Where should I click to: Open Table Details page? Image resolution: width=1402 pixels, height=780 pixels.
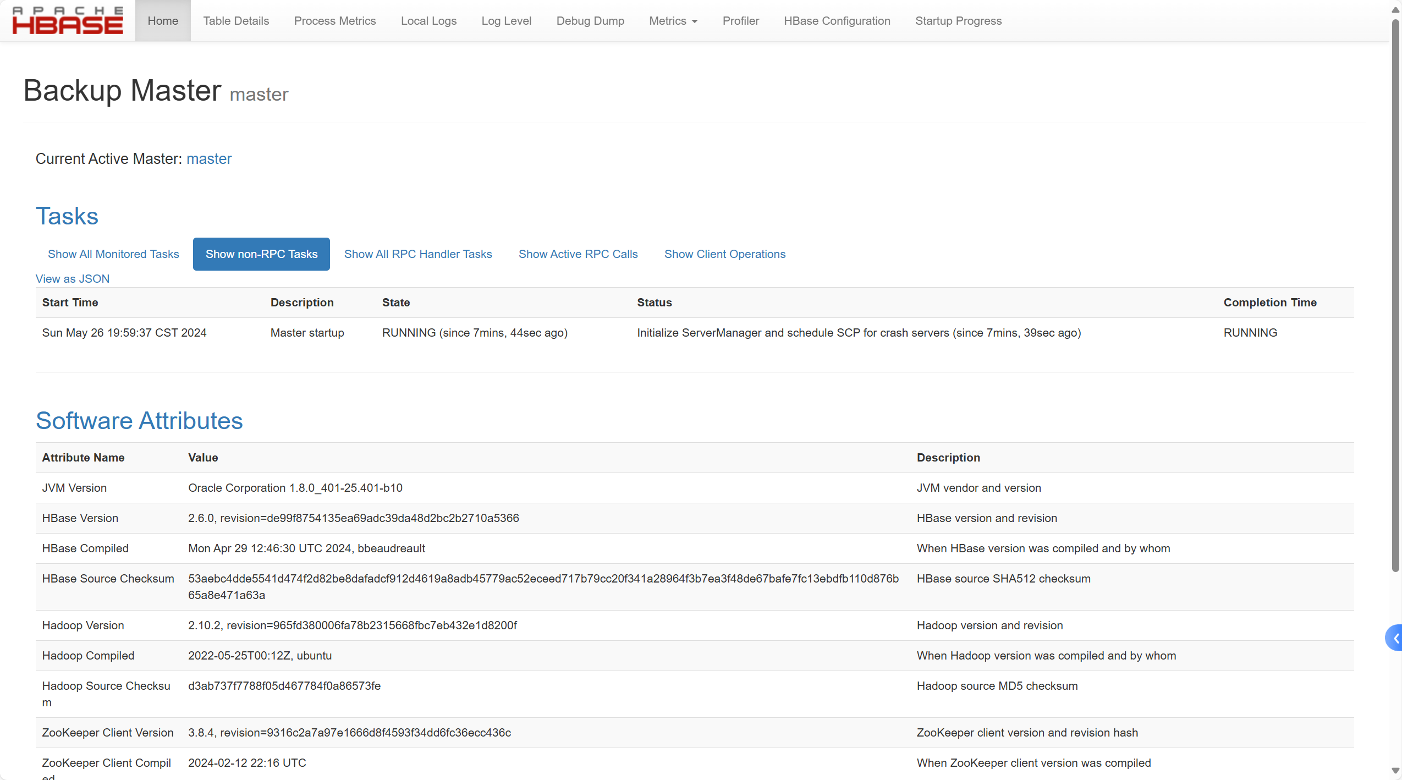[236, 21]
